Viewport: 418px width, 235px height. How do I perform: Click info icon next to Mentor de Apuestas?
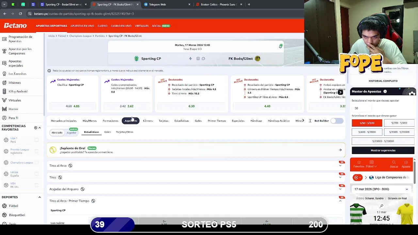point(385,91)
